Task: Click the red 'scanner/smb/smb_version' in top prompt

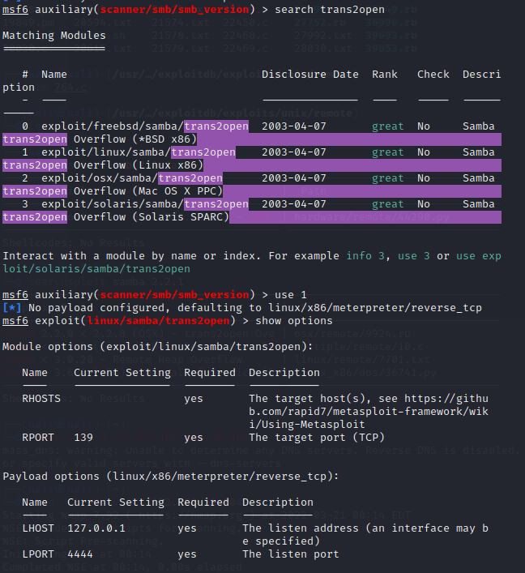Action: click(x=174, y=10)
